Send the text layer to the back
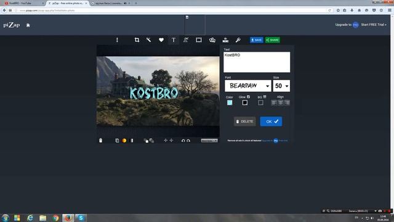This screenshot has height=222, width=394. (152, 141)
